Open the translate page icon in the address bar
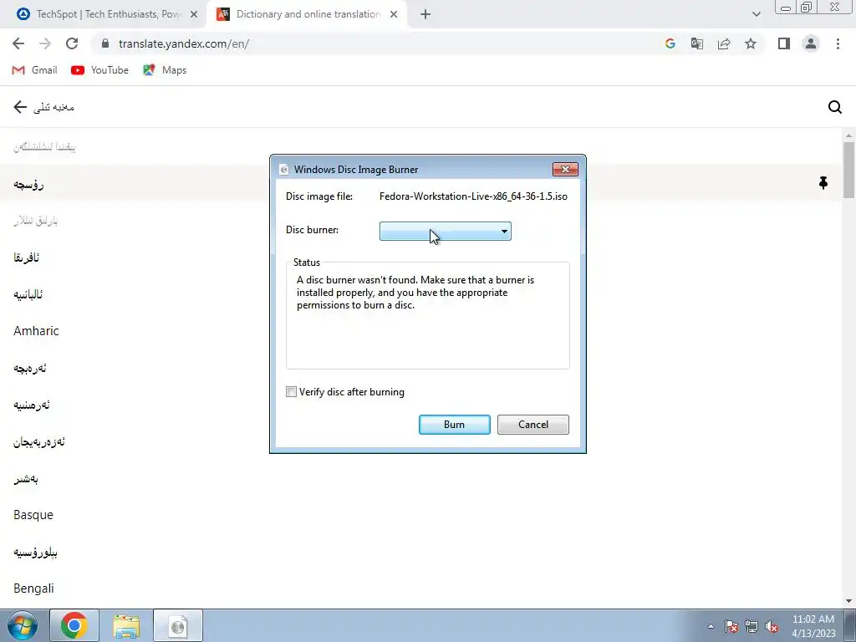856x642 pixels. (x=696, y=43)
